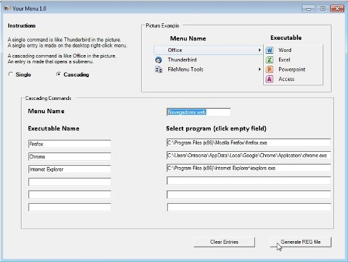This screenshot has height=262, width=348.
Task: Click the sixth empty executable name field
Action: click(70, 207)
